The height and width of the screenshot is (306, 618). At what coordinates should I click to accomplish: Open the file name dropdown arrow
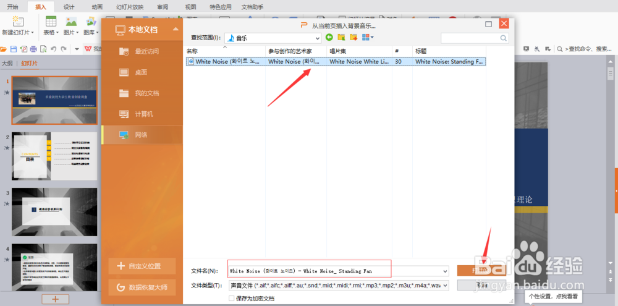(x=446, y=271)
